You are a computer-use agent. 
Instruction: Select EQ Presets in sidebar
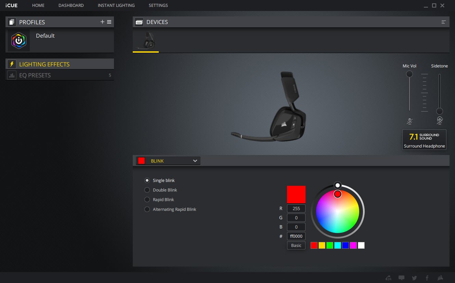(60, 75)
